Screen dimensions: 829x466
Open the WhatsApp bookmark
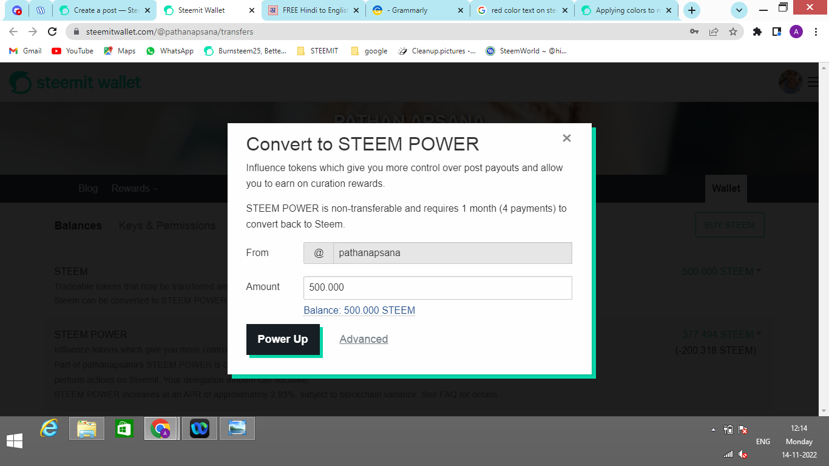click(x=171, y=51)
